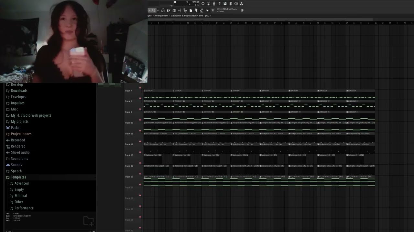Click the touch hand icon in toolbar
Image resolution: width=414 pixels, height=232 pixels.
tap(207, 10)
